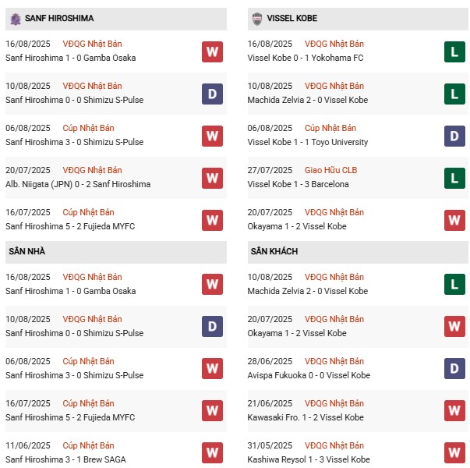The width and height of the screenshot is (470, 468).
Task: Click W badge for Sanf Hiroshima vs Brew SAGA
Action: (x=212, y=453)
